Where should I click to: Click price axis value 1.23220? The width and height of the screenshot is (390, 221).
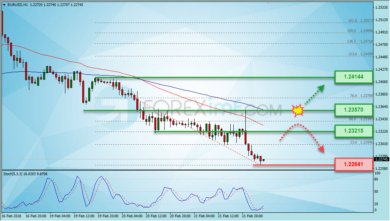pos(381,132)
